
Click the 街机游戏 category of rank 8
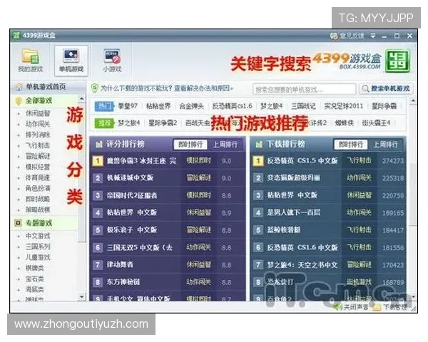(359, 281)
